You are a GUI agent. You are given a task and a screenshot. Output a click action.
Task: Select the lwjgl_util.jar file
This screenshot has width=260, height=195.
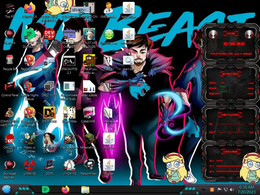[x=128, y=10]
